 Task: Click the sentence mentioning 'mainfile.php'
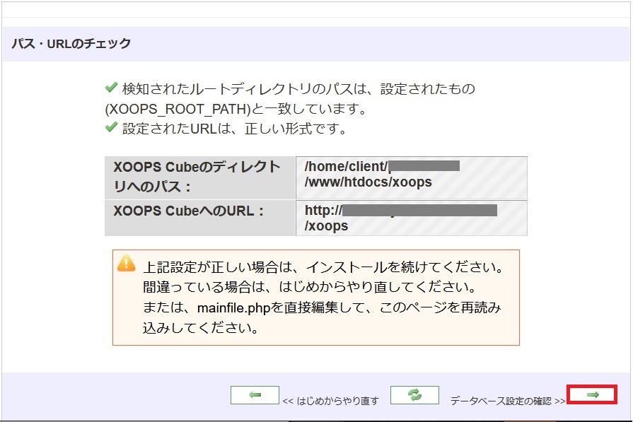tap(322, 317)
